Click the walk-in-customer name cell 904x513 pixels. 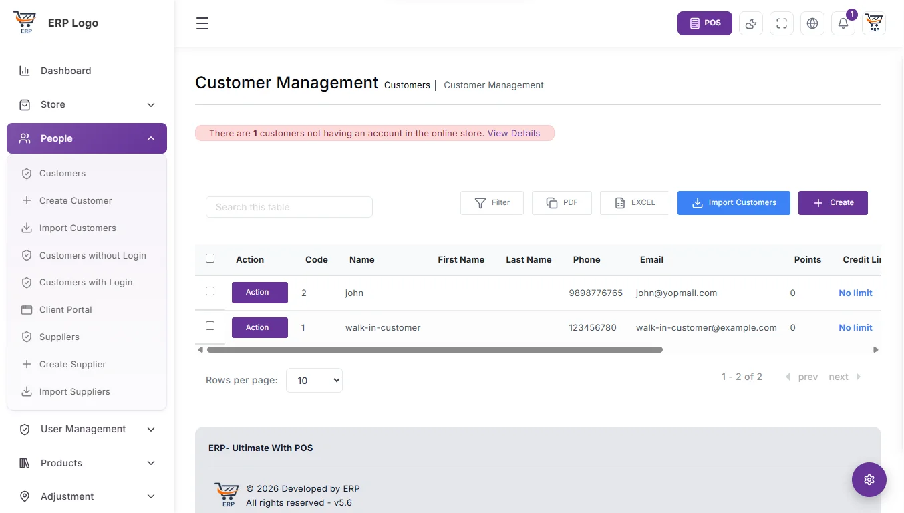pos(383,327)
